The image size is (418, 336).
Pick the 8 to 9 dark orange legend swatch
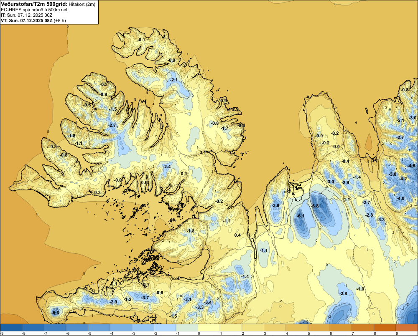click(x=385, y=327)
